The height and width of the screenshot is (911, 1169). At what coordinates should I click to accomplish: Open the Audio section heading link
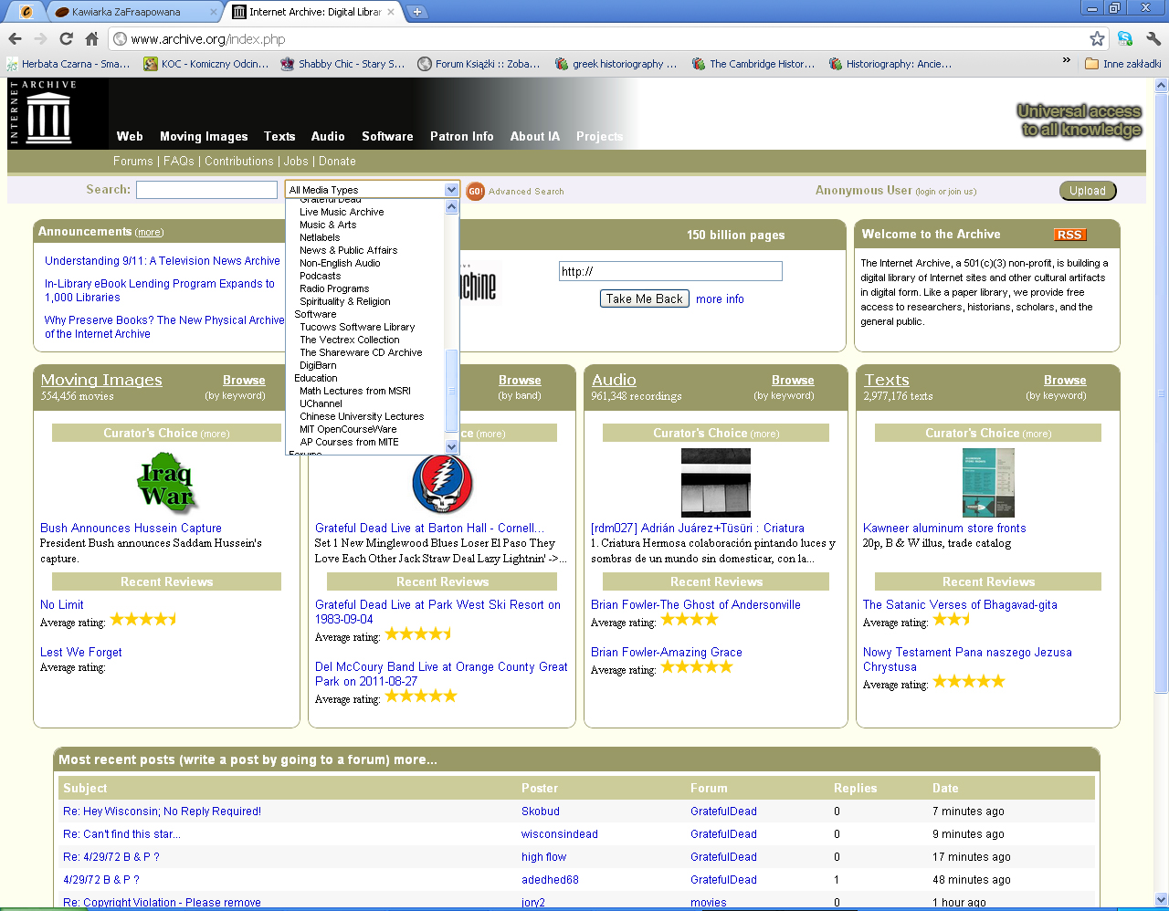pyautogui.click(x=614, y=380)
